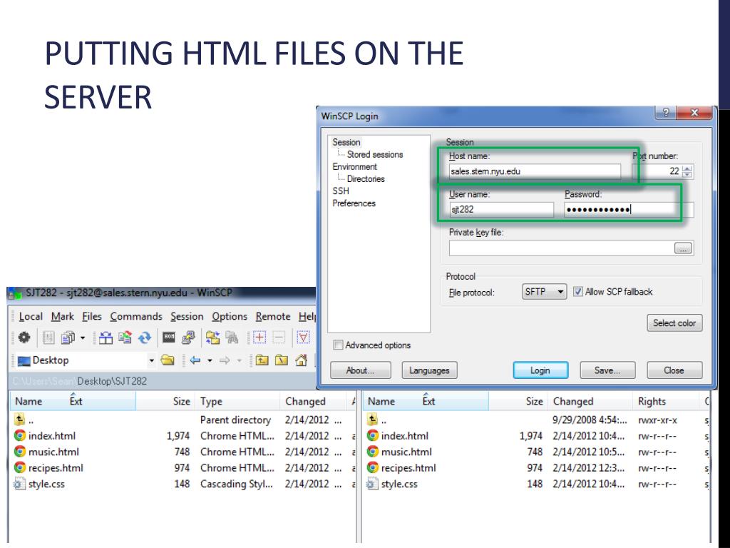Open the Remote menu
Screen dimensions: 730x548
pos(273,316)
